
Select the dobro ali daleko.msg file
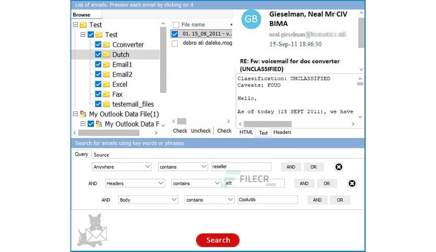coord(207,43)
